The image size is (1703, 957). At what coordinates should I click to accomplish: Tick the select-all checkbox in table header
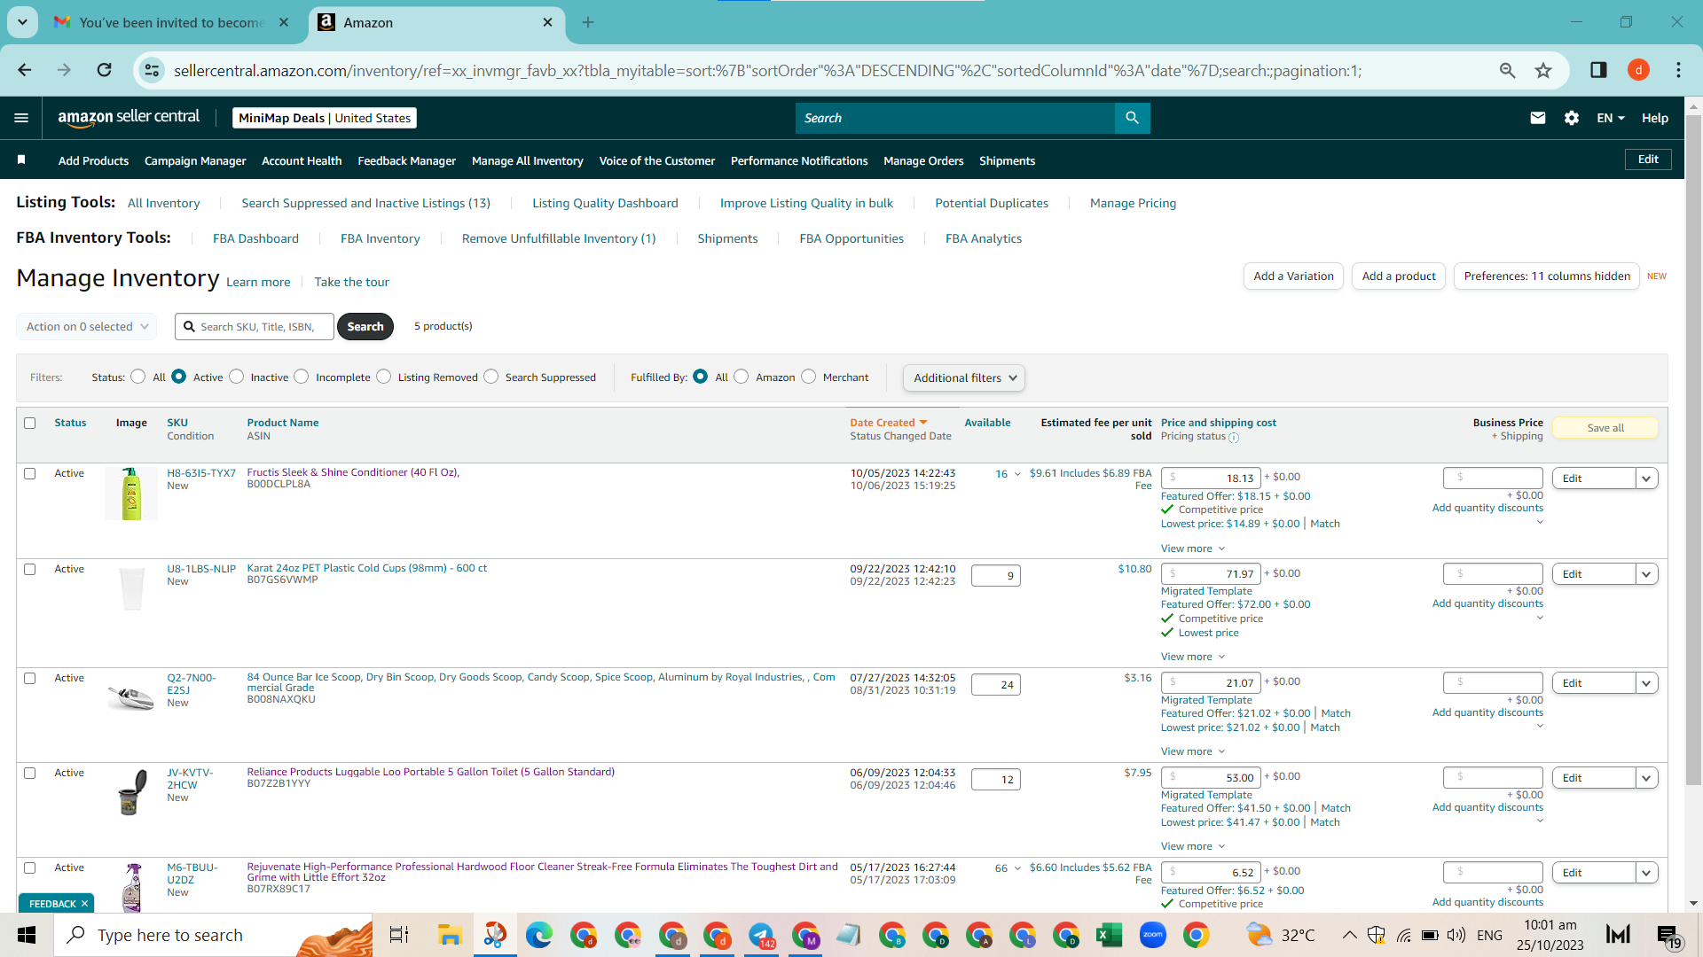(30, 423)
